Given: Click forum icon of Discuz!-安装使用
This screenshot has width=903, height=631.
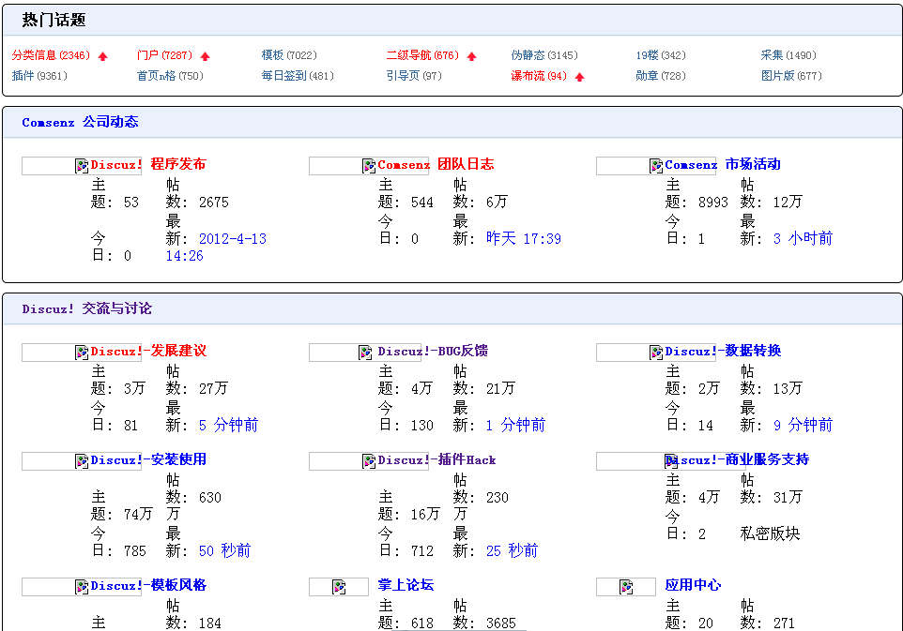Looking at the screenshot, I should click(82, 460).
